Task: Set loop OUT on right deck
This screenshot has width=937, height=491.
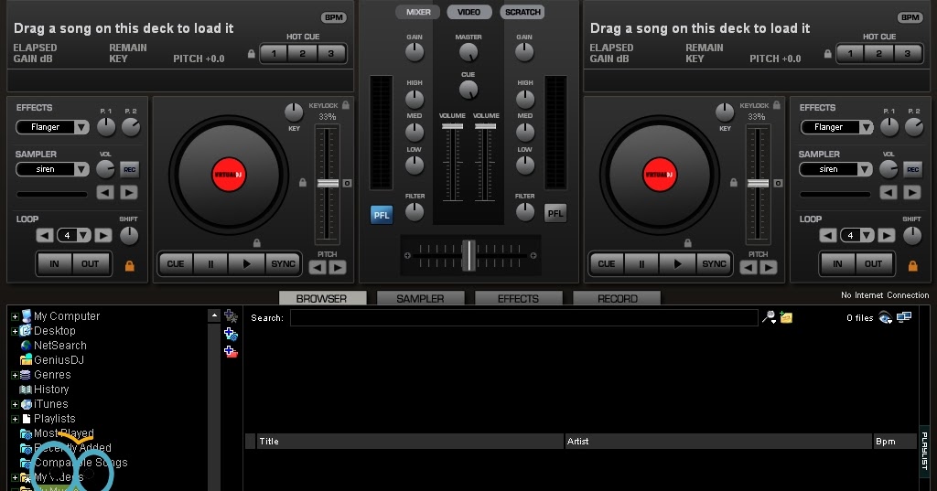Action: 873,263
